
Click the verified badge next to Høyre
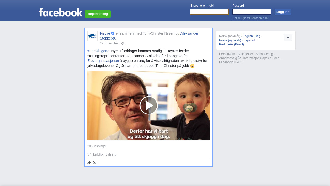(113, 33)
